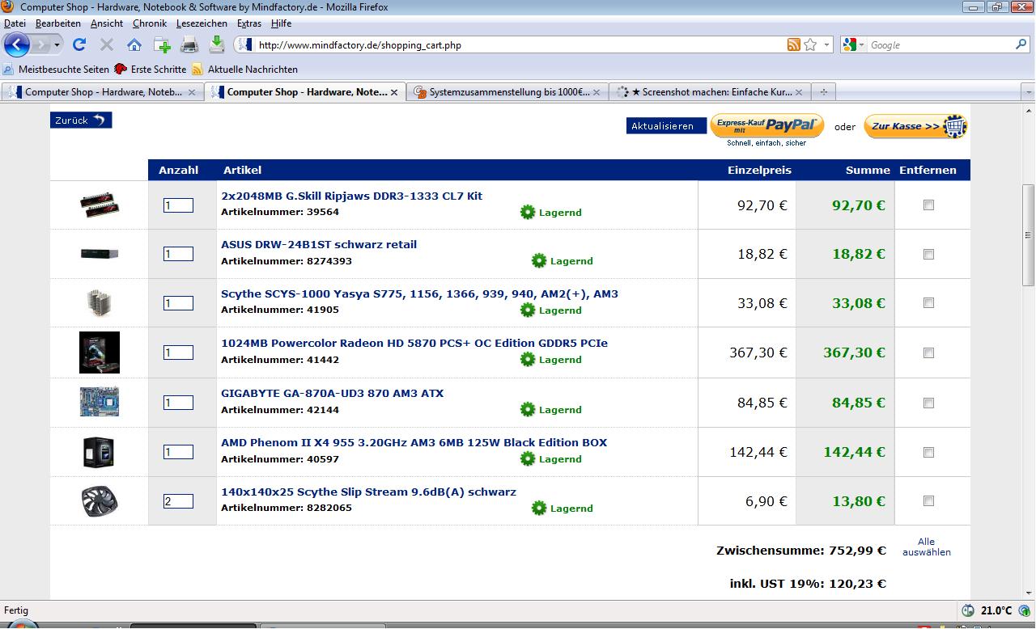
Task: Click the Gigabyte motherboard thumbnail
Action: (x=100, y=402)
